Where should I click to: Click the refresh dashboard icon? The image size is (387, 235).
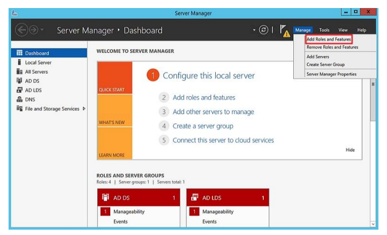263,30
